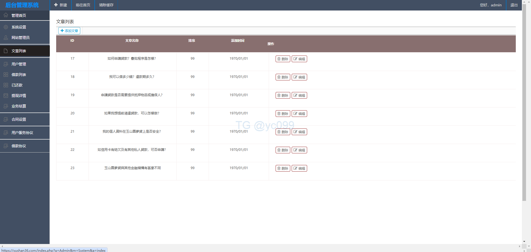The width and height of the screenshot is (531, 252).
Task: Delete article 23 using 删除 button
Action: click(283, 168)
